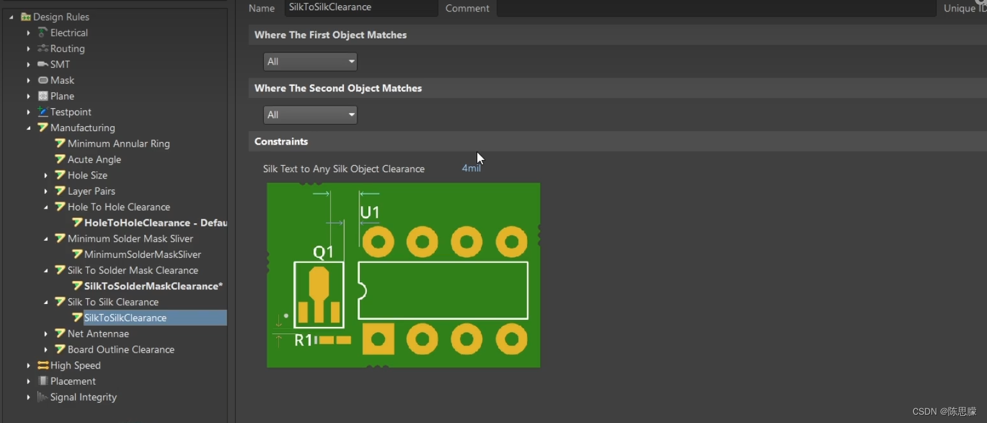Click the SMT category icon

[x=43, y=64]
